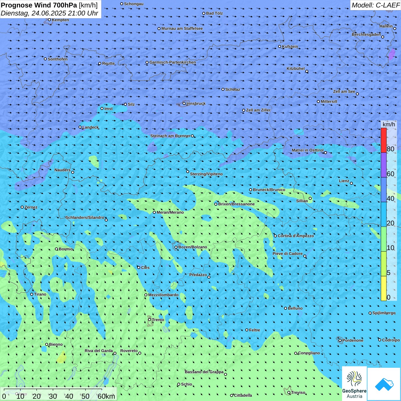Click the 'Pieve di Cadore' label
The width and height of the screenshot is (401, 401).
point(288,253)
